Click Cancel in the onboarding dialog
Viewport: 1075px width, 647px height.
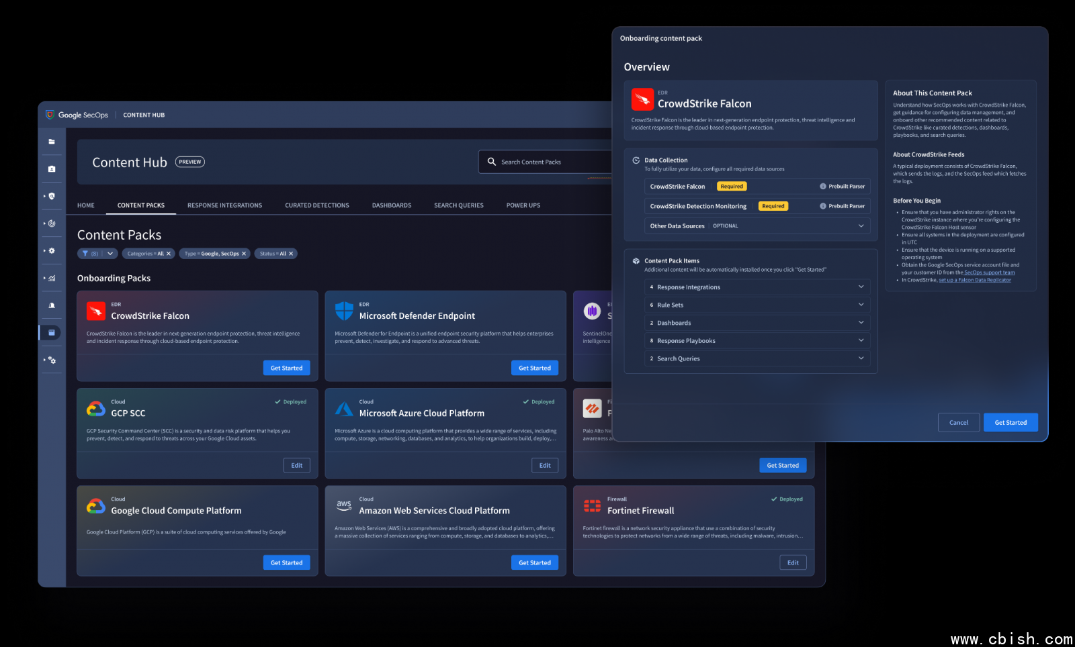[959, 422]
